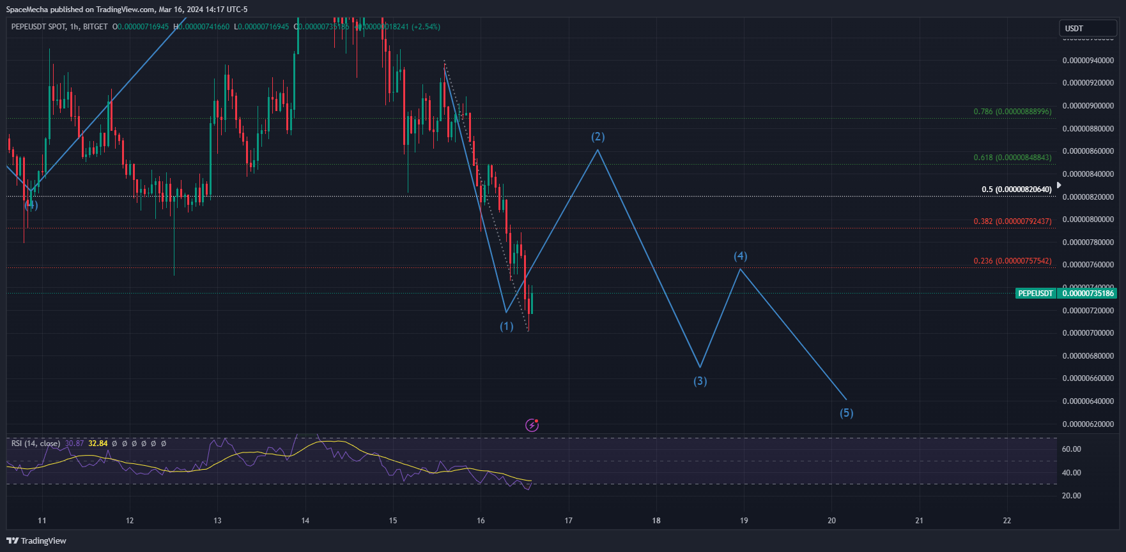Click the wave (5) label
The width and height of the screenshot is (1126, 552).
click(x=847, y=413)
